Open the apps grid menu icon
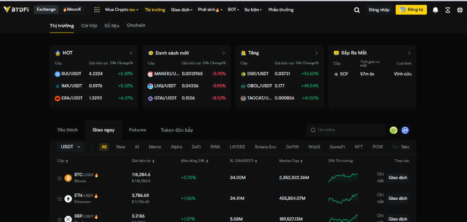The height and width of the screenshot is (222, 467). [97, 10]
